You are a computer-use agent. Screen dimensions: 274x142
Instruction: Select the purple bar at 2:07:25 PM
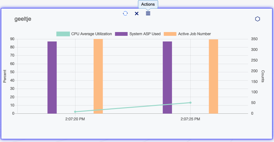click(167, 77)
